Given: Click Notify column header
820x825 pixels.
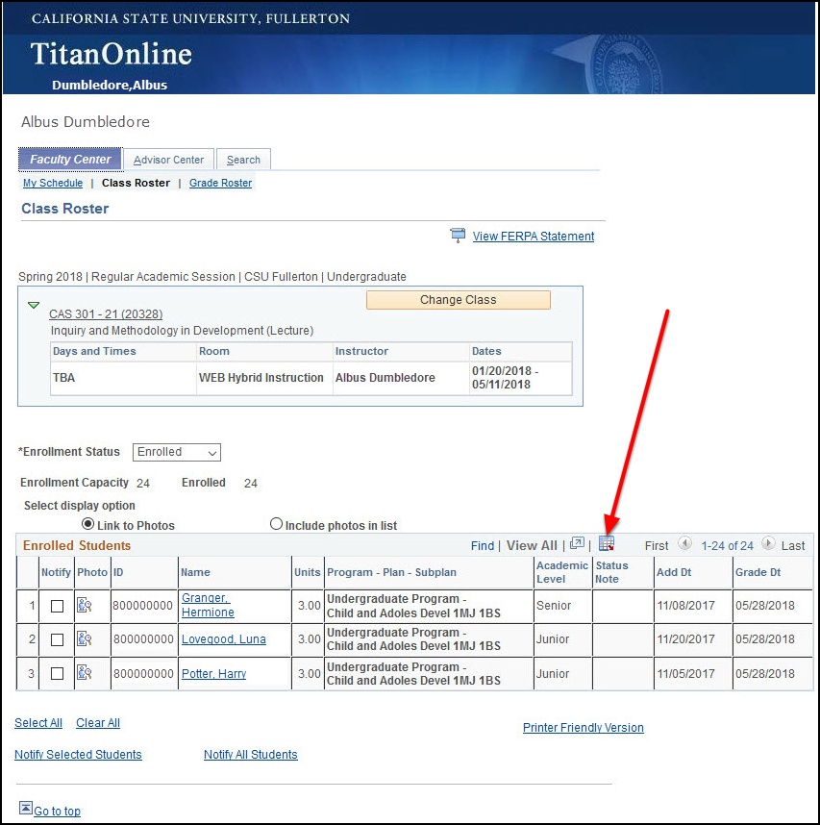Looking at the screenshot, I should tap(56, 572).
